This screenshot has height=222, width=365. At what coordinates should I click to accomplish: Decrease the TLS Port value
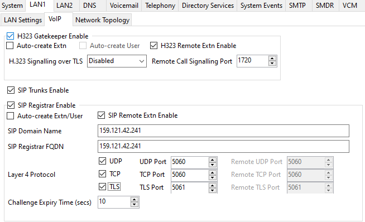213,190
